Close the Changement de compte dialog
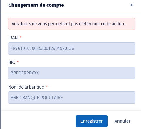 click(132, 5)
